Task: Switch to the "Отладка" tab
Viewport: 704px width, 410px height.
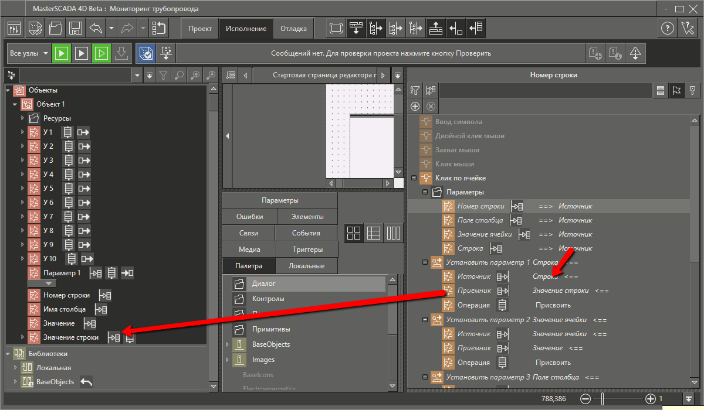Action: click(x=293, y=29)
